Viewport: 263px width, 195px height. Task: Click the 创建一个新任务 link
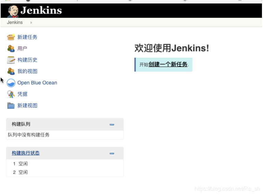pyautogui.click(x=168, y=64)
